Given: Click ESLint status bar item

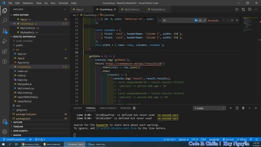Looking at the screenshot, I should [241, 139].
